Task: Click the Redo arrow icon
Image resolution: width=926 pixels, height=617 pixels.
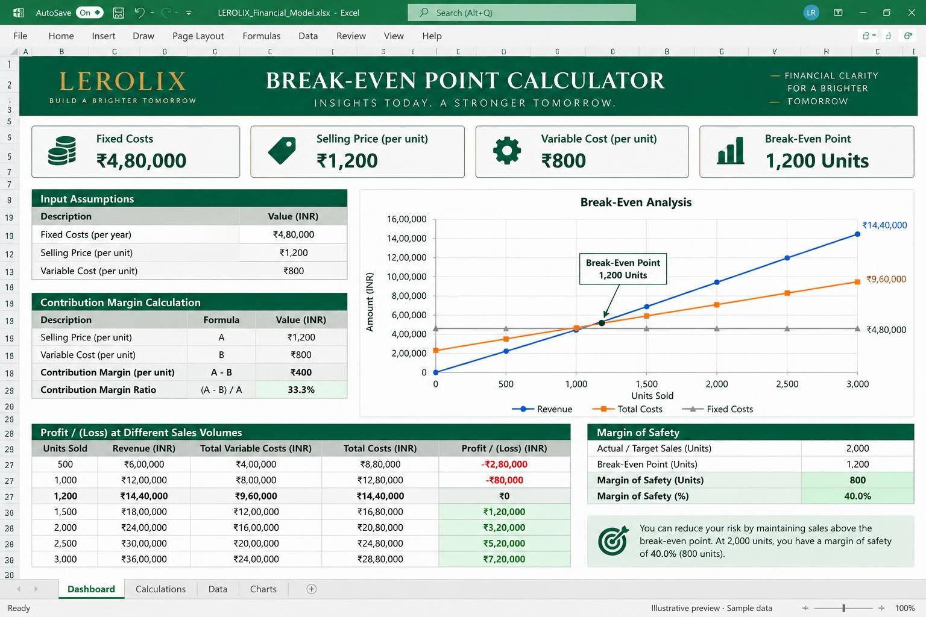Action: coord(166,13)
